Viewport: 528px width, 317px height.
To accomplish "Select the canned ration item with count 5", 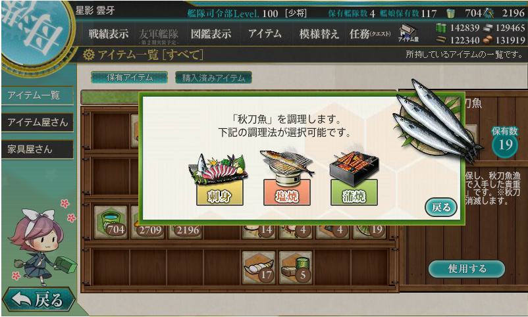I will [296, 268].
